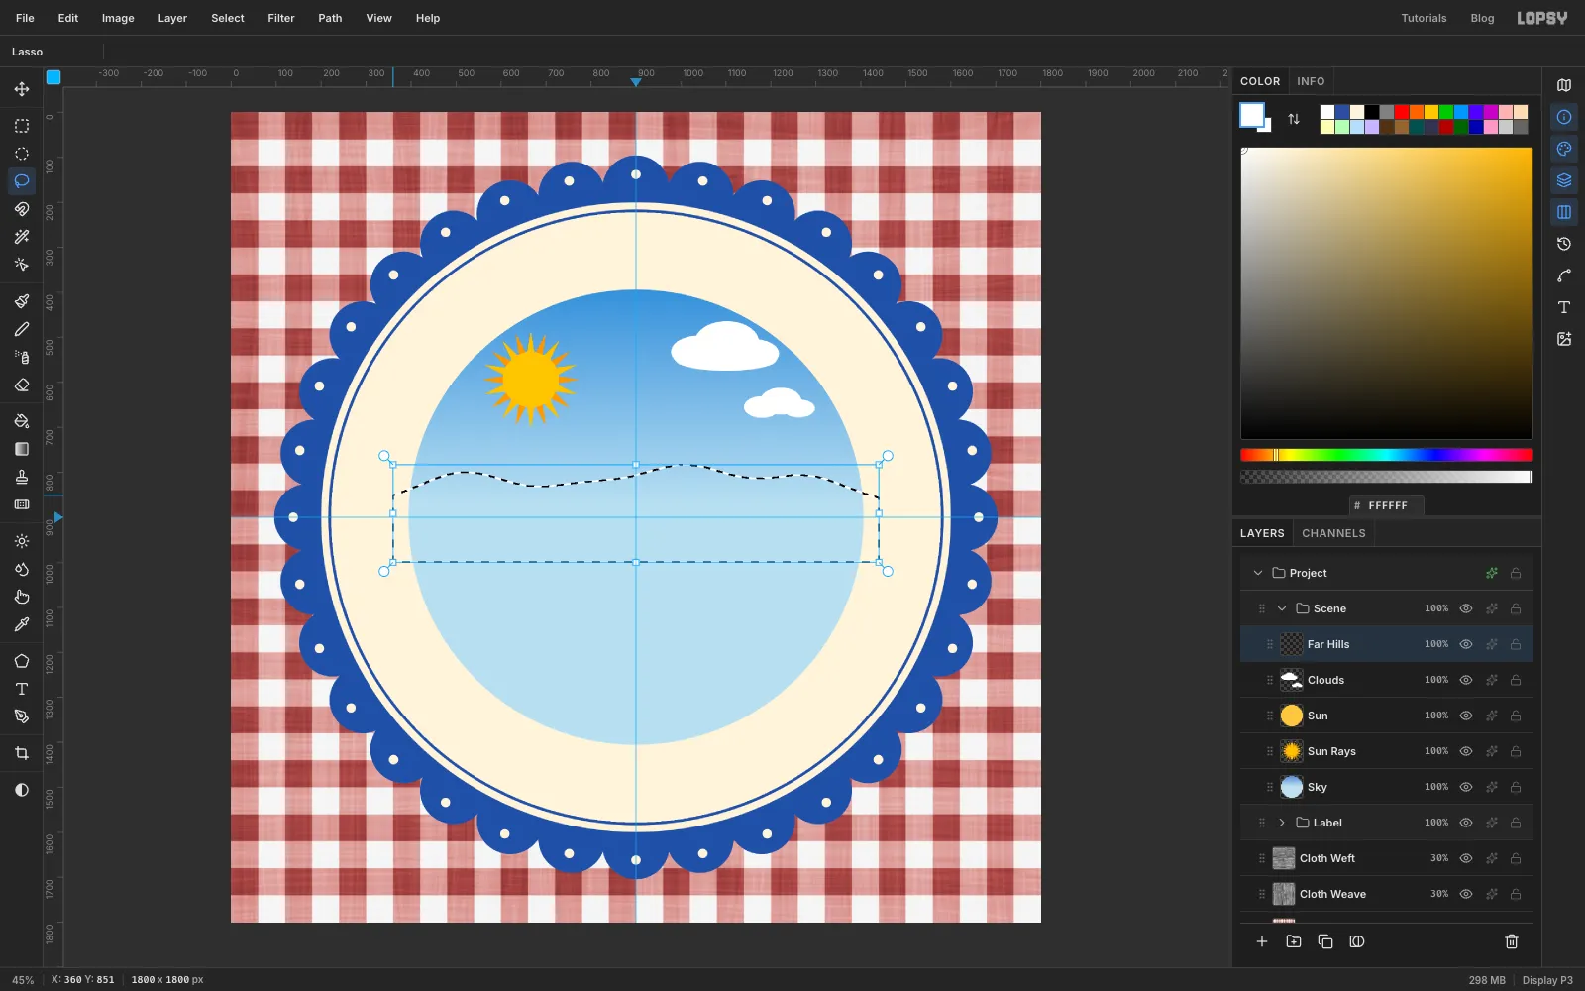Select the Paint Bucket tool
1585x991 pixels.
point(22,421)
